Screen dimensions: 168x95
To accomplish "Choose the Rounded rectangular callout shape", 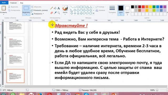I will tap(84, 13).
